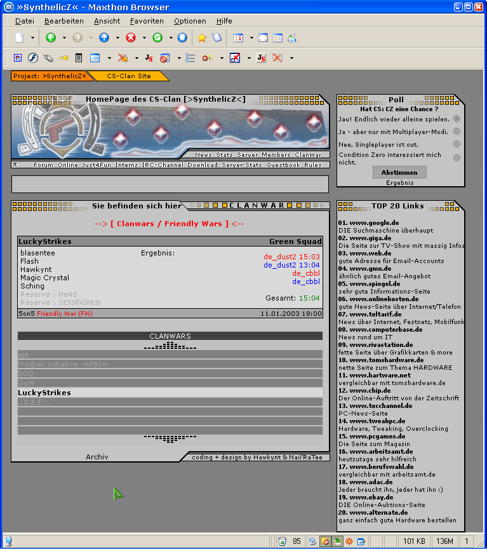Expand dropdown arrow next to calendar icon
Viewport: 487px width, 549px height.
(x=109, y=58)
